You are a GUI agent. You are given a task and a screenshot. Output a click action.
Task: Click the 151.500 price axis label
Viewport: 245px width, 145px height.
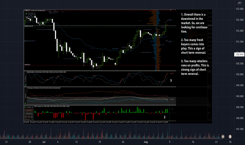tap(239, 42)
